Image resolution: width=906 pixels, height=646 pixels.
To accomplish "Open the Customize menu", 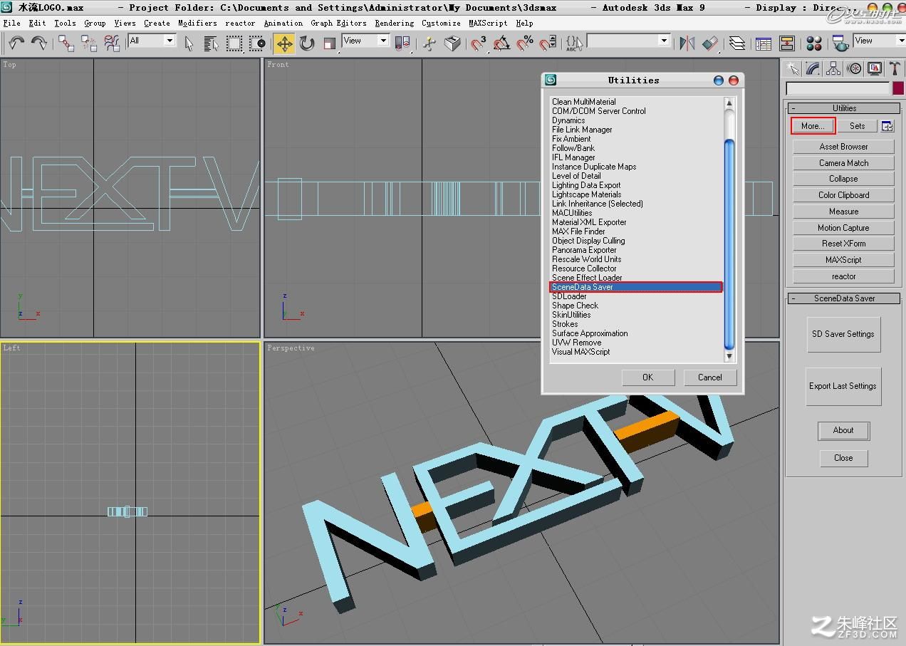I will (x=441, y=23).
